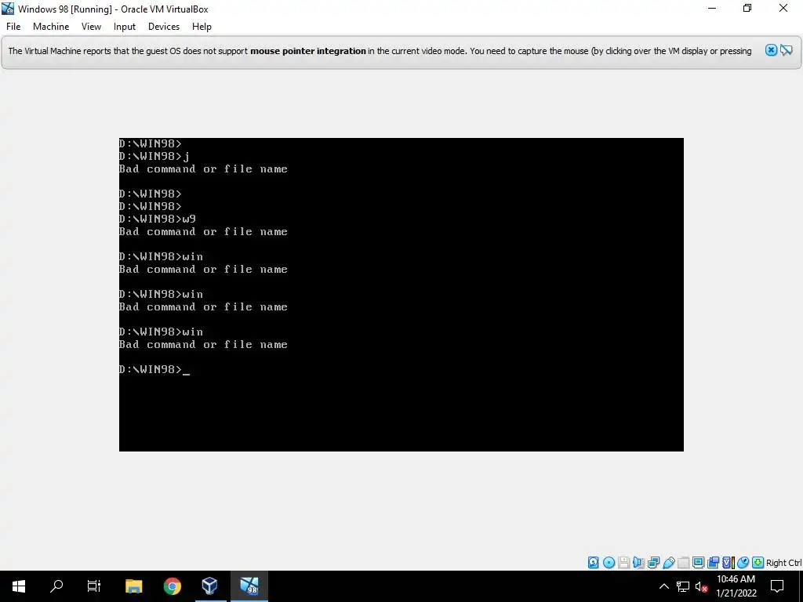Image resolution: width=803 pixels, height=602 pixels.
Task: Open the Input menu
Action: [x=125, y=27]
